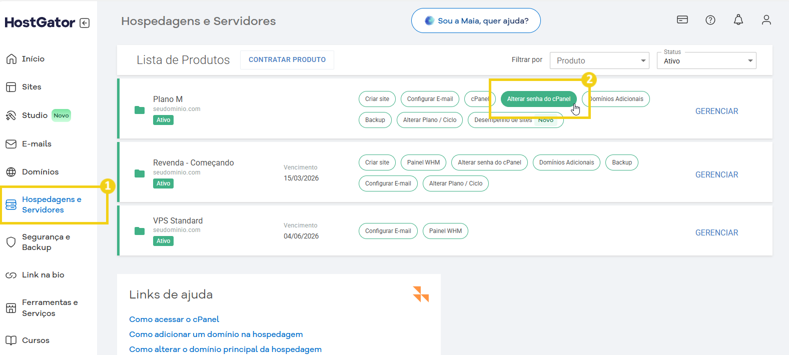Click Backup button for Revenda - Começando
The width and height of the screenshot is (789, 355).
(x=622, y=162)
